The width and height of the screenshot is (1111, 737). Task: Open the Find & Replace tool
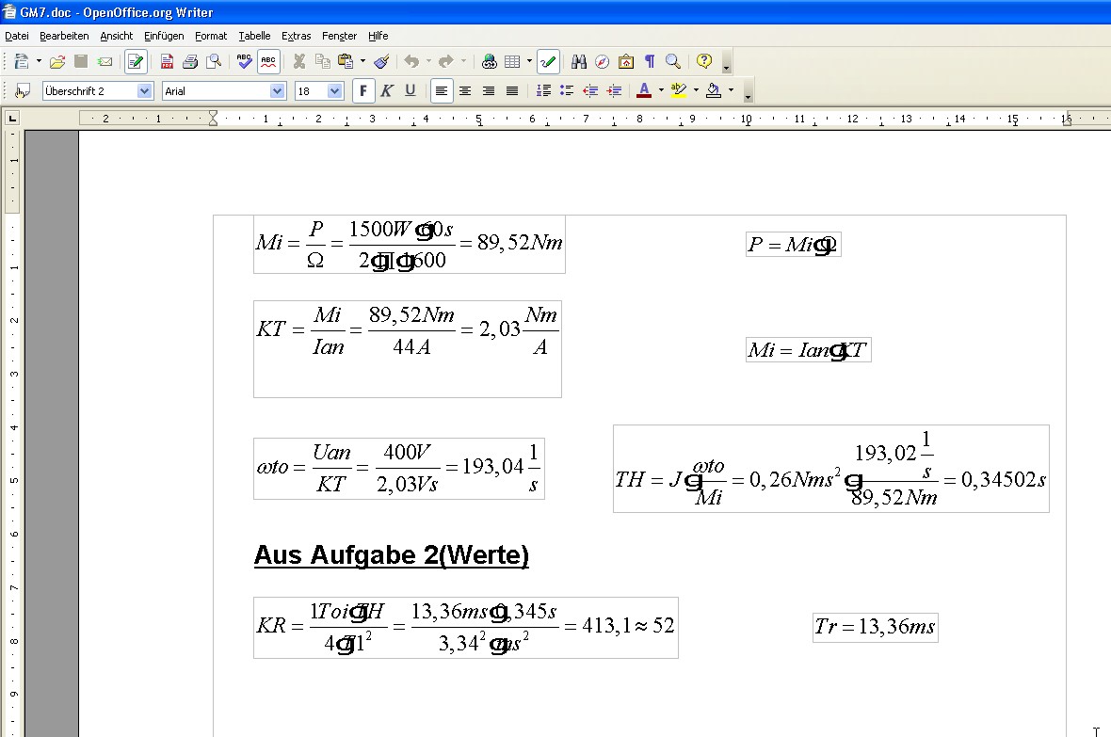click(x=578, y=60)
